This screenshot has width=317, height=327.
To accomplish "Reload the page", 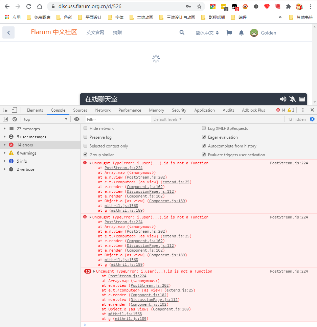I will tap(29, 6).
